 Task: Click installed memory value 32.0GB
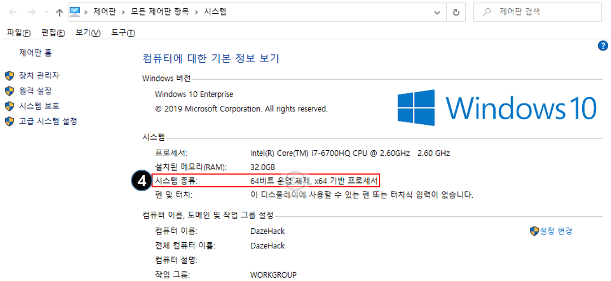(262, 167)
